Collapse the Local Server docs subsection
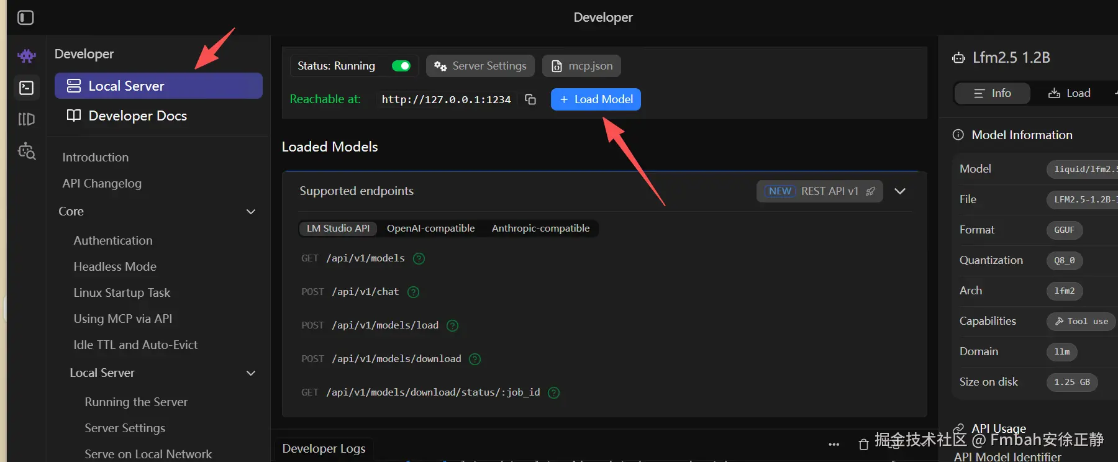1118x462 pixels. [x=251, y=373]
